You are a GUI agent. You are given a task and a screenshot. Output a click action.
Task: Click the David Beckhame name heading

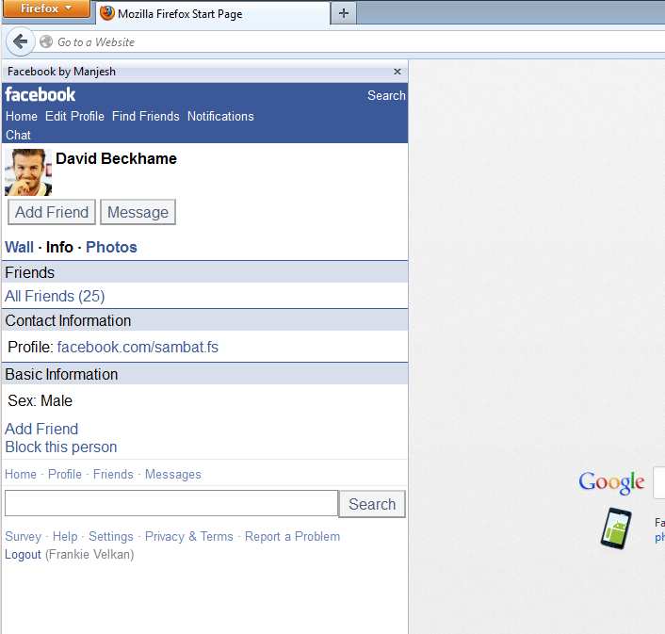tap(116, 158)
